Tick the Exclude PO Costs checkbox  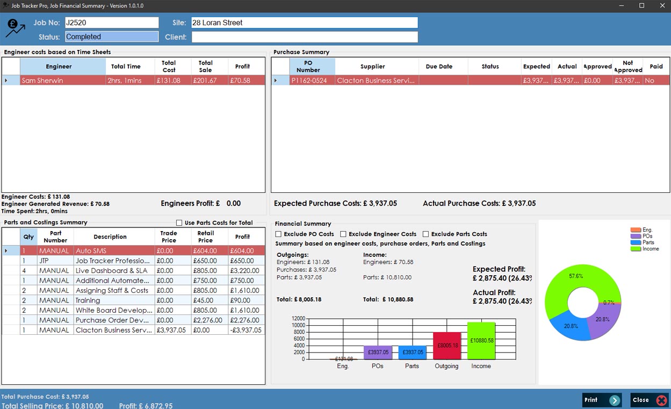(278, 234)
